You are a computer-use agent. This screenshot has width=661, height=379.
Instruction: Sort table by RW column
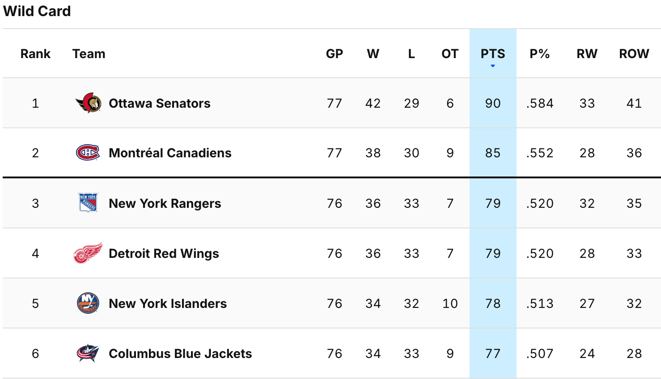point(587,54)
